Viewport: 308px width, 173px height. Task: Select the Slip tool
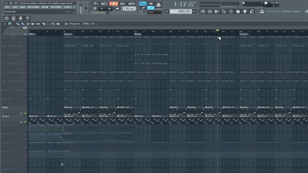(x=38, y=24)
